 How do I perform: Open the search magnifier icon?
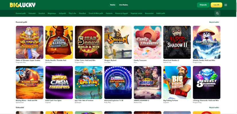coord(217,13)
